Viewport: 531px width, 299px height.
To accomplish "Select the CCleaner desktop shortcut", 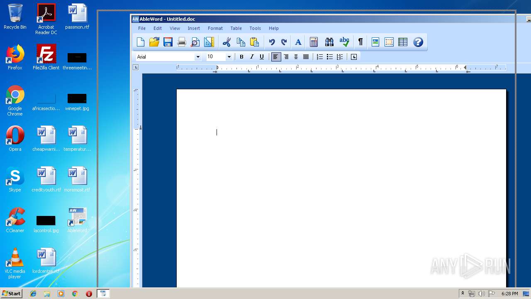I will (15, 221).
